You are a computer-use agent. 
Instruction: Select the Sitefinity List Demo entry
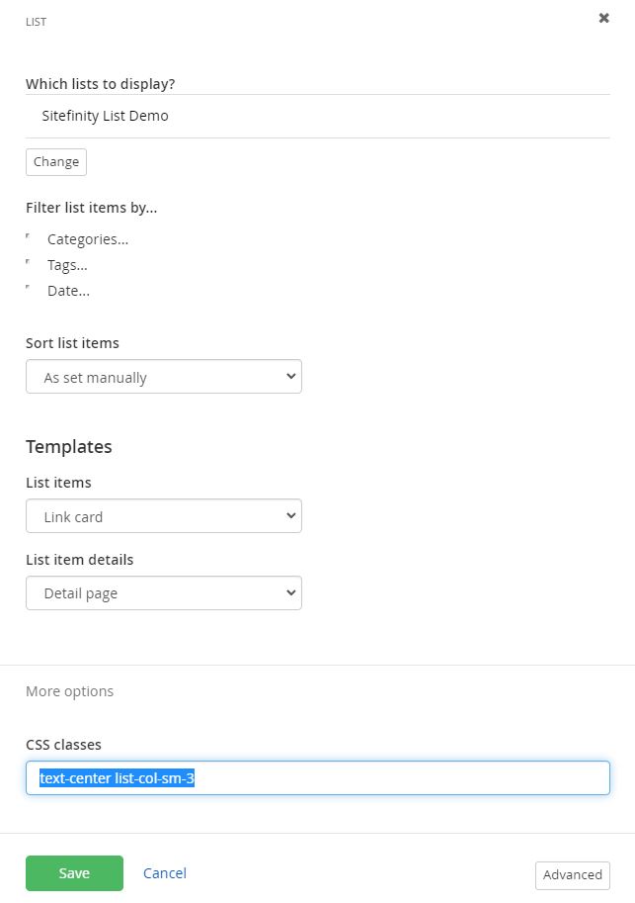click(106, 116)
